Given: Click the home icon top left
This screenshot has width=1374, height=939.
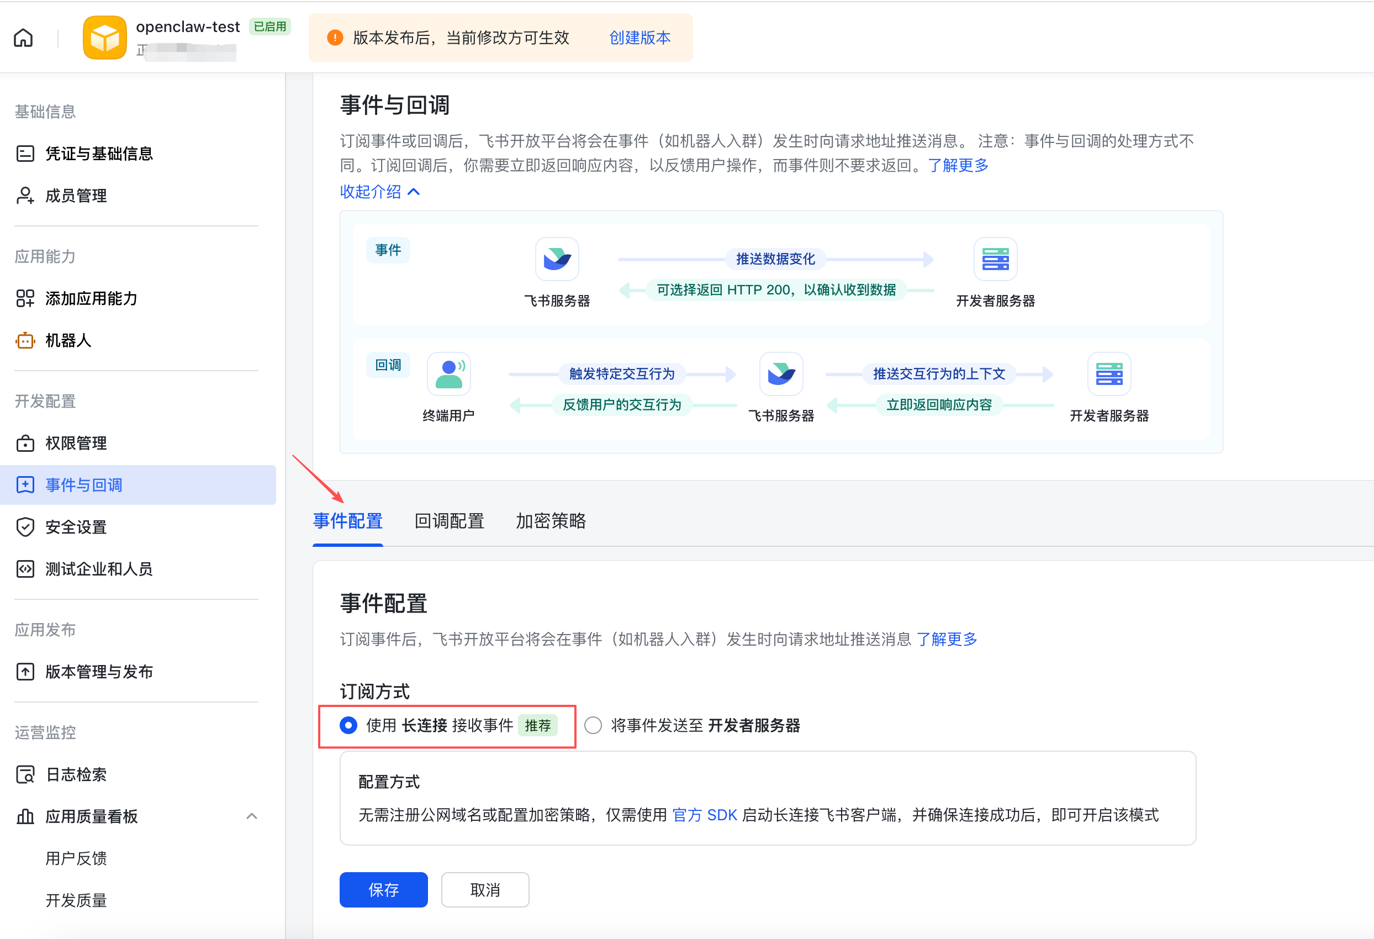Looking at the screenshot, I should [23, 36].
